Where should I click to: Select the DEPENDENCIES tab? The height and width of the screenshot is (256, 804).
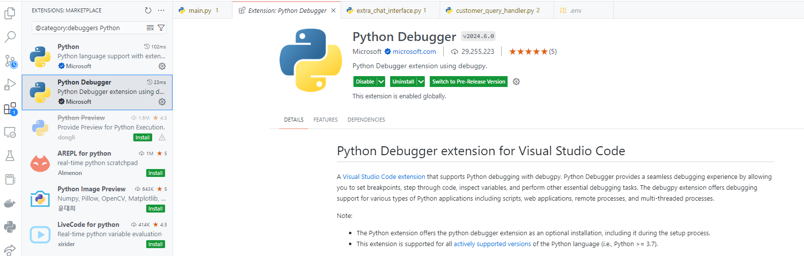[x=366, y=120]
